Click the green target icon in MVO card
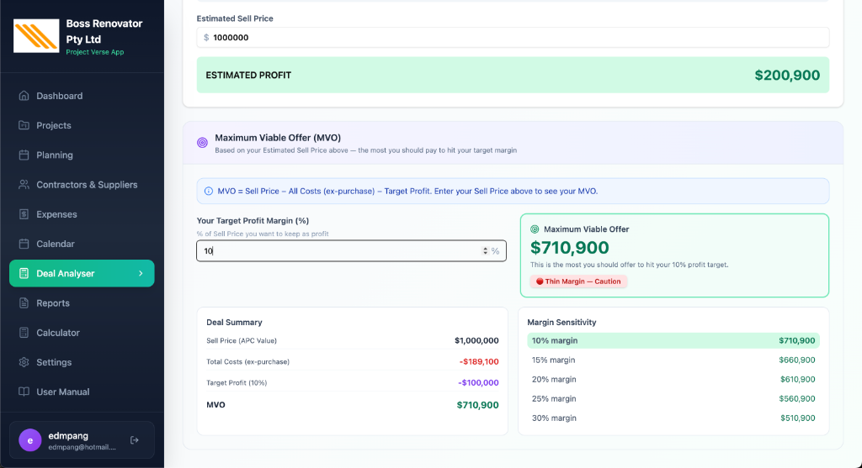The width and height of the screenshot is (862, 468). [x=535, y=229]
